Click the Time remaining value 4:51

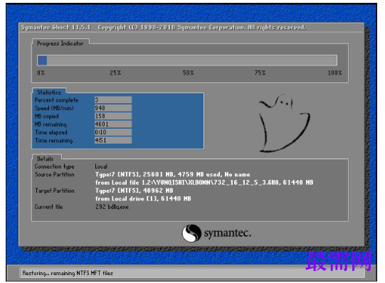[113, 140]
